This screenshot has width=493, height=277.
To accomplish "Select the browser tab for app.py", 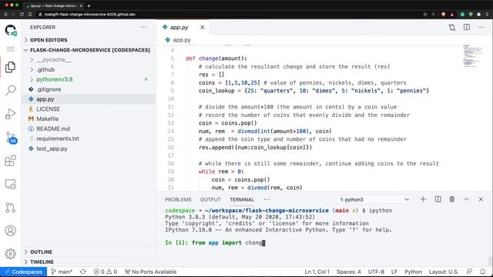I will coord(53,5).
